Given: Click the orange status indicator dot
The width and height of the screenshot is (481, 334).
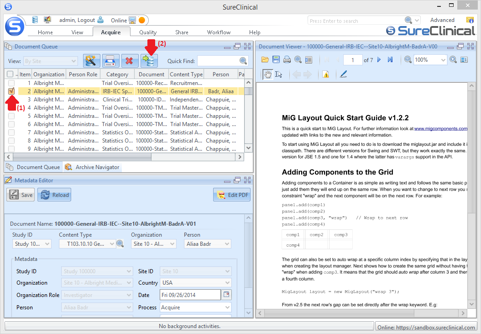Looking at the screenshot, I should (142, 20).
